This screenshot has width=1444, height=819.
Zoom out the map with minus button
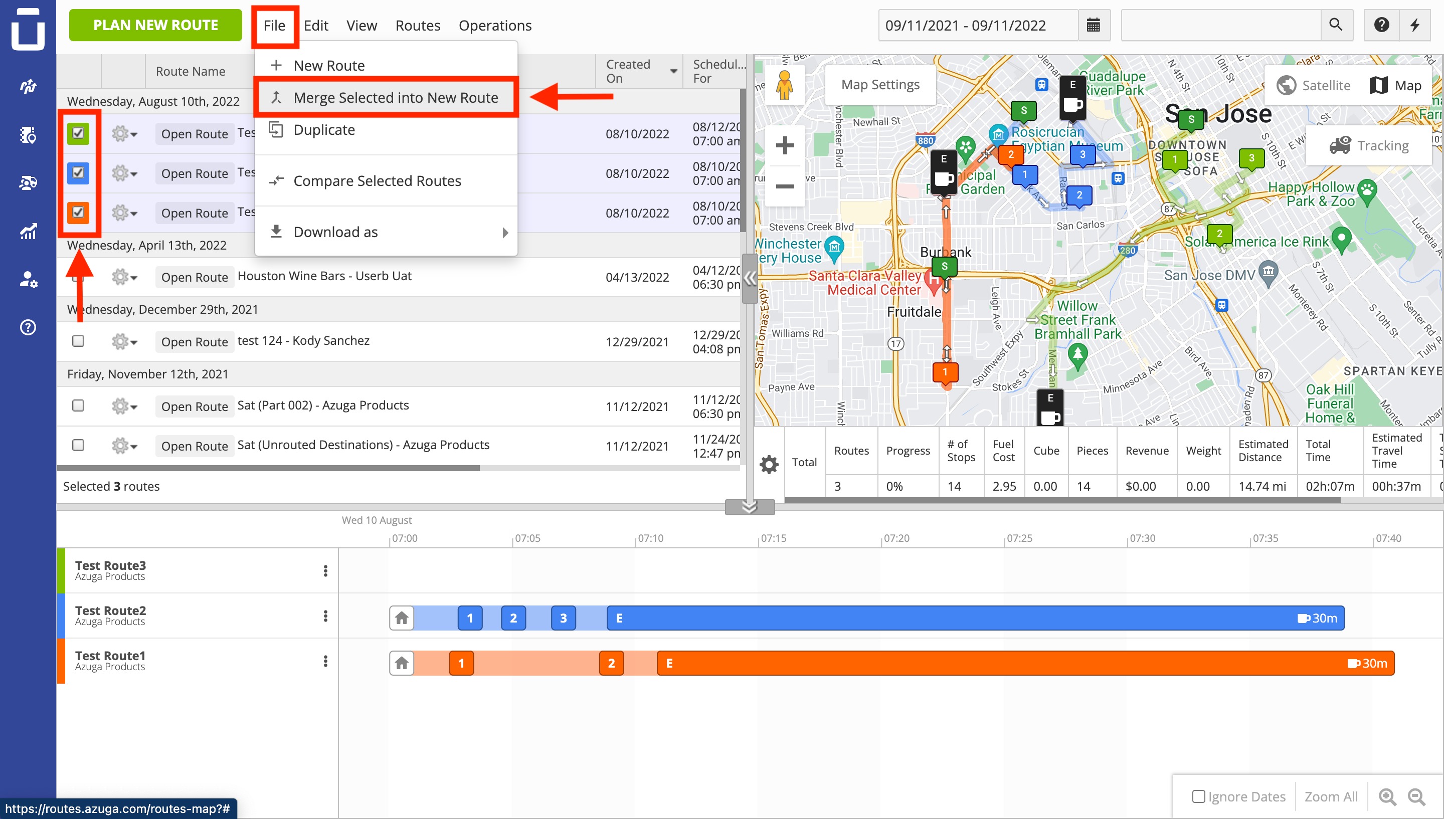pos(784,186)
